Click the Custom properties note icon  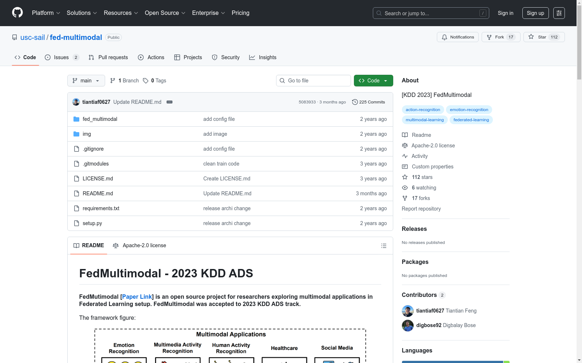405,167
